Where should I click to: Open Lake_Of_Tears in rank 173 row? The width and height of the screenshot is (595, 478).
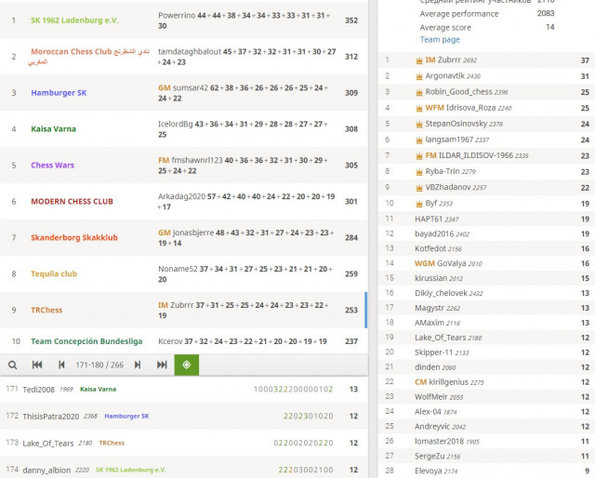[x=48, y=444]
